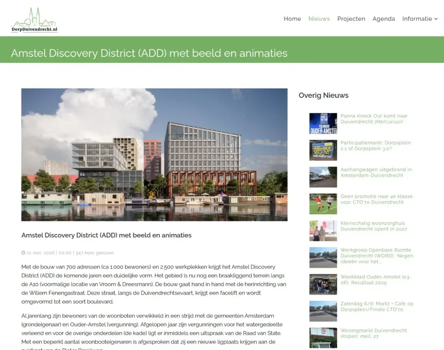Click the Overig Nieuws sidebar heading
This screenshot has height=350, width=444.
pos(323,95)
